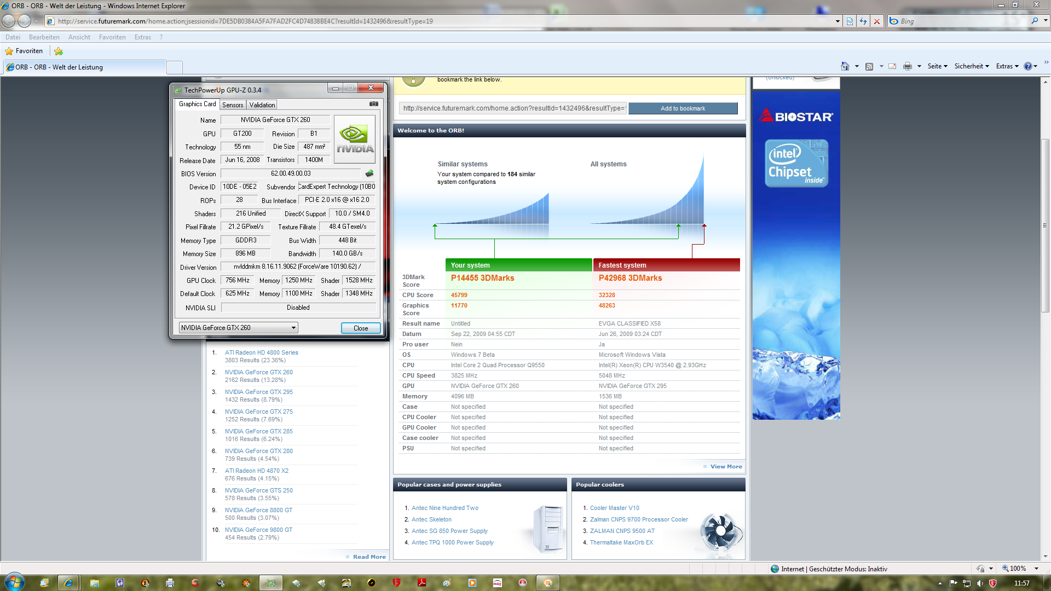
Task: Click the refresh page arrows icon
Action: (x=863, y=21)
